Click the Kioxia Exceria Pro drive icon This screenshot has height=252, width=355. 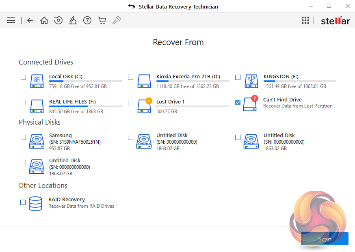click(x=144, y=81)
